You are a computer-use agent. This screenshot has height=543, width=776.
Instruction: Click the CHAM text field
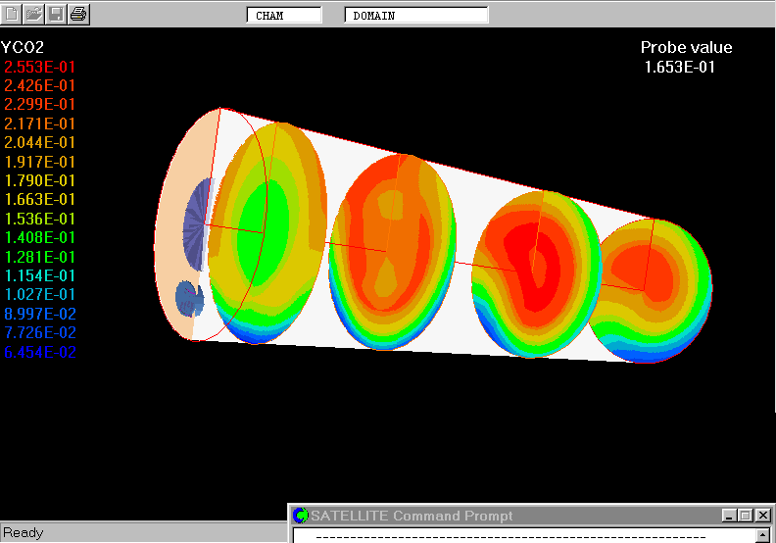point(284,16)
